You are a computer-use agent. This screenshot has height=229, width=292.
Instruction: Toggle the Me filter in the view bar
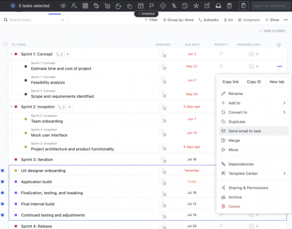pos(229,20)
